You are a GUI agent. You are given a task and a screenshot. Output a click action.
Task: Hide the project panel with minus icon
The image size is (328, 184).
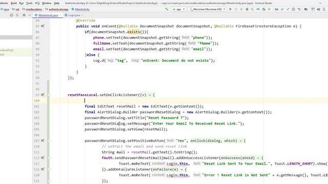pos(30,15)
